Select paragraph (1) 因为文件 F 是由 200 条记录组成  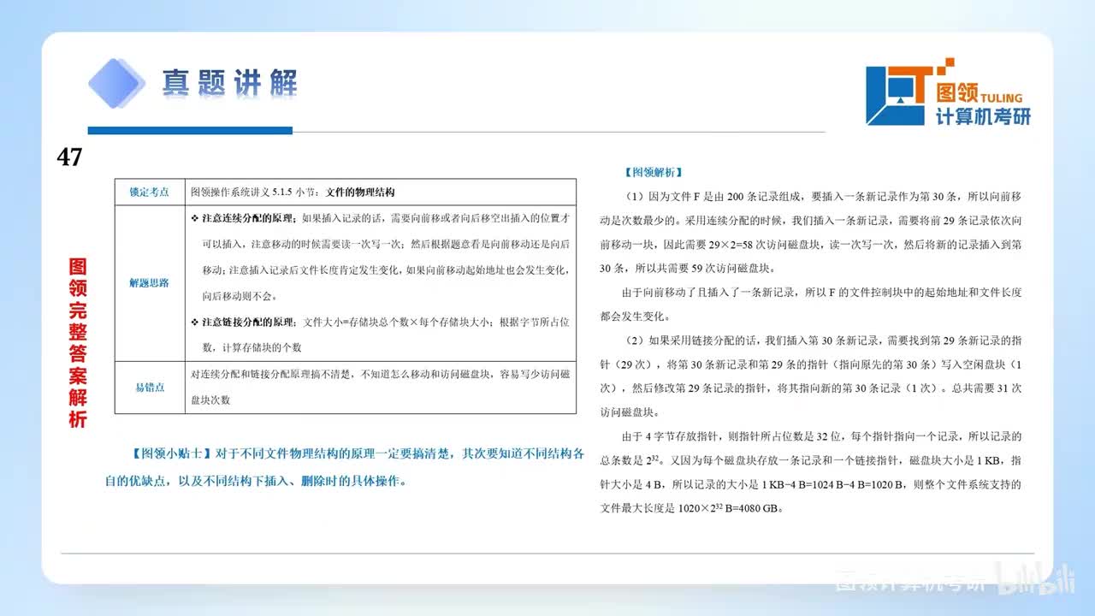[x=811, y=232]
